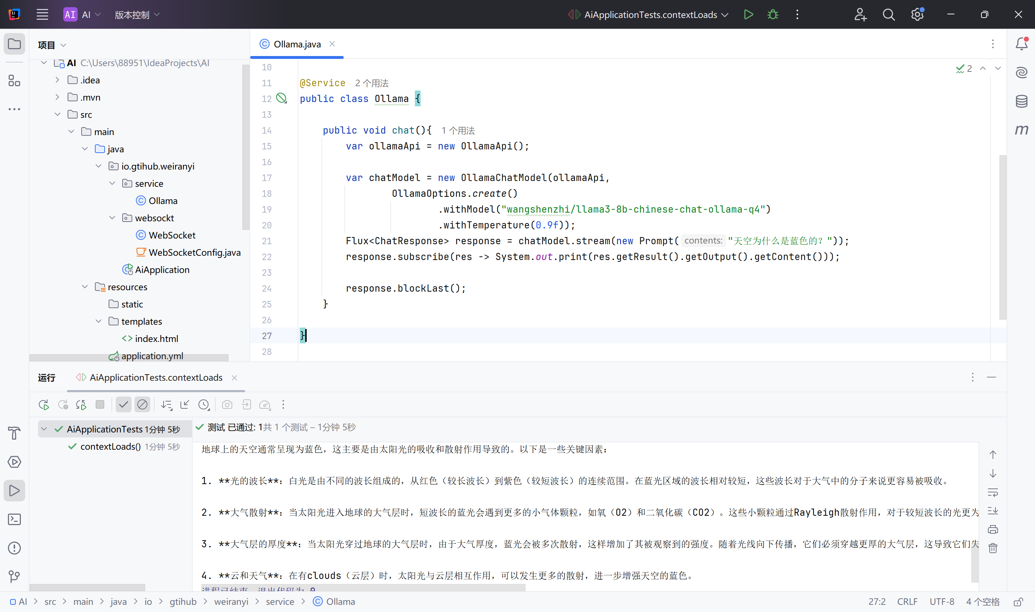Toggle Show Ignored tests button
This screenshot has height=612, width=1035.
[x=142, y=404]
